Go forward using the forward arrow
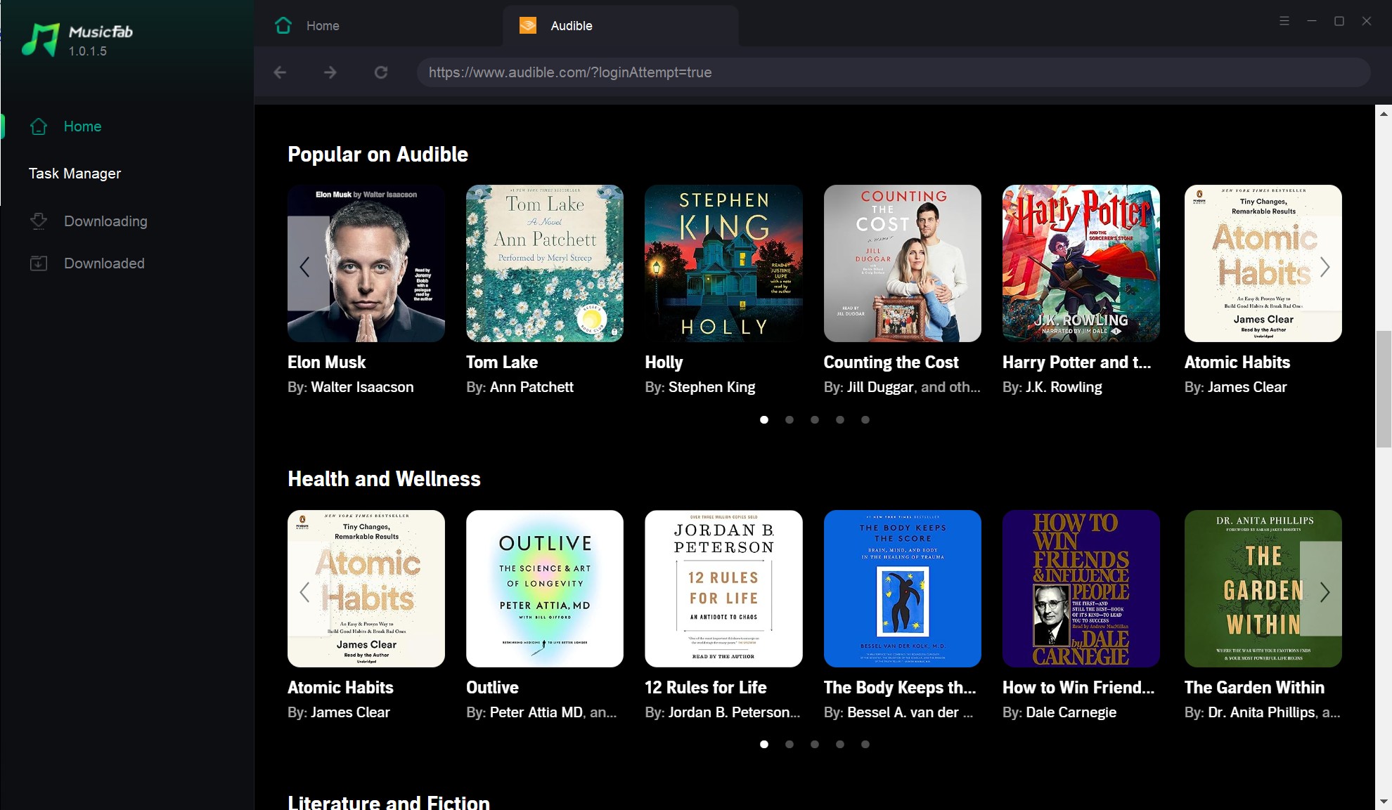Image resolution: width=1392 pixels, height=810 pixels. point(330,72)
